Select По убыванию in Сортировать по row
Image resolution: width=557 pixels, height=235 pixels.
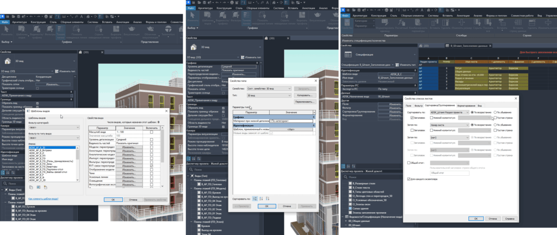pos(495,112)
